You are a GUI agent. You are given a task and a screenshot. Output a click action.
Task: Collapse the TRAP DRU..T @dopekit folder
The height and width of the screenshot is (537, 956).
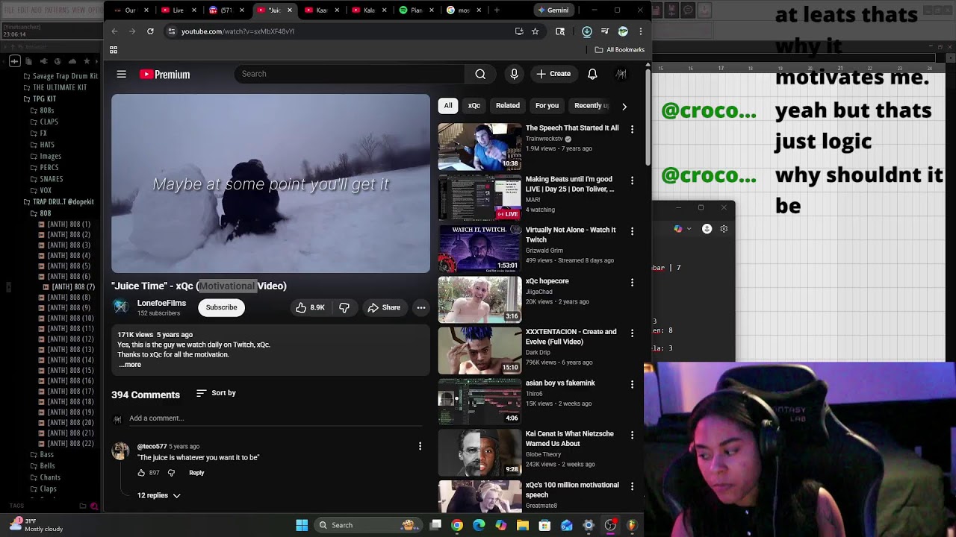tap(58, 202)
